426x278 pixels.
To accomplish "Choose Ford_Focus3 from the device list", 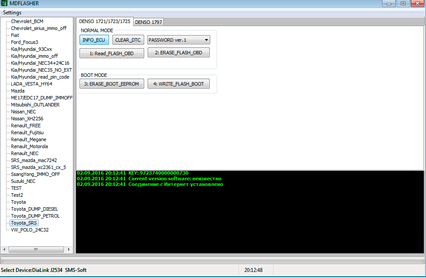I will 24,42.
